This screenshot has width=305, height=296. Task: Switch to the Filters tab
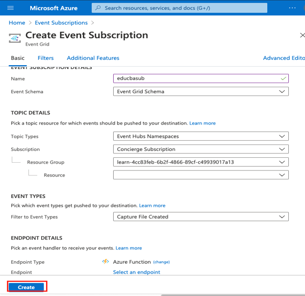pyautogui.click(x=46, y=58)
